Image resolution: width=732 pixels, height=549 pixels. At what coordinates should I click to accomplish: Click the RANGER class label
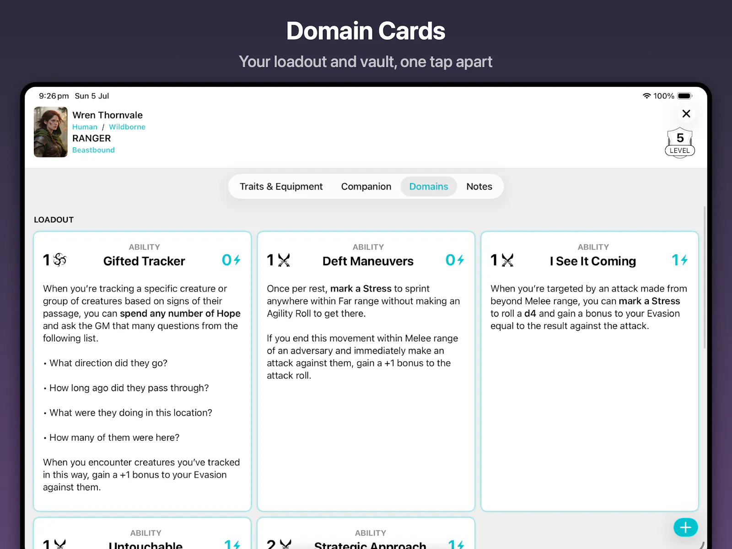point(91,138)
